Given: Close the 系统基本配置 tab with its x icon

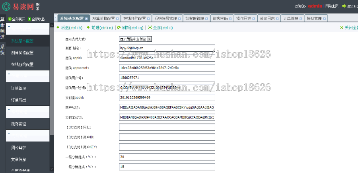Looking at the screenshot, I should point(86,19).
